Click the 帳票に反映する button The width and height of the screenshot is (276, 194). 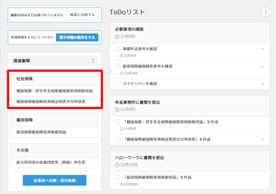[x=82, y=15]
